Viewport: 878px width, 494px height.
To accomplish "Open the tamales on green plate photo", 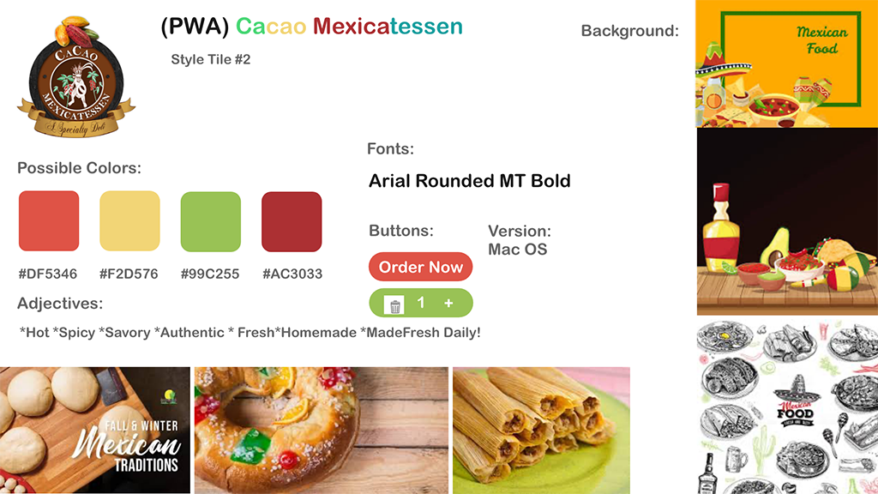I will pyautogui.click(x=542, y=431).
